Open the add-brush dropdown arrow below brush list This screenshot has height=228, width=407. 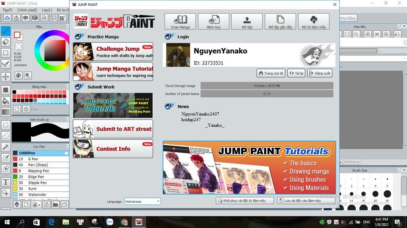click(39, 205)
